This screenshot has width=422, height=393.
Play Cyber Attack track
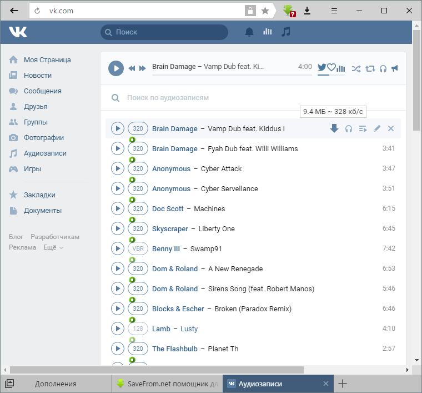pos(118,168)
